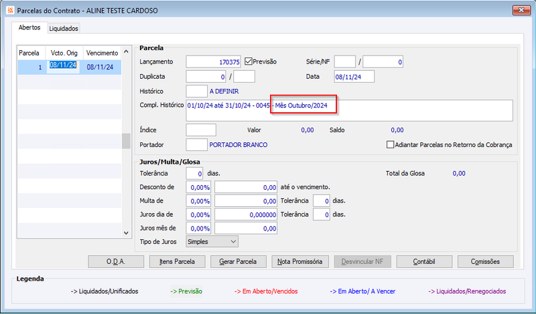Click the parcel list scrollbar thumb
This screenshot has height=314, width=536.
point(126,141)
